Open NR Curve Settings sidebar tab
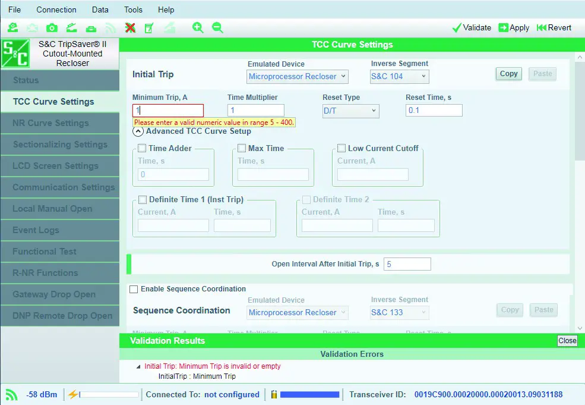 pyautogui.click(x=60, y=123)
